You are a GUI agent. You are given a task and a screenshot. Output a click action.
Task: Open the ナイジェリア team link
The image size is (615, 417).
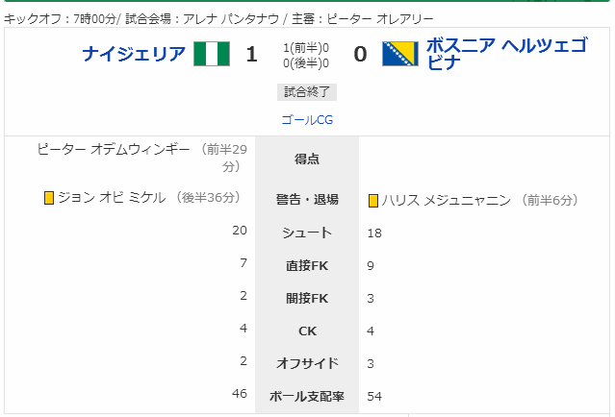tap(134, 54)
